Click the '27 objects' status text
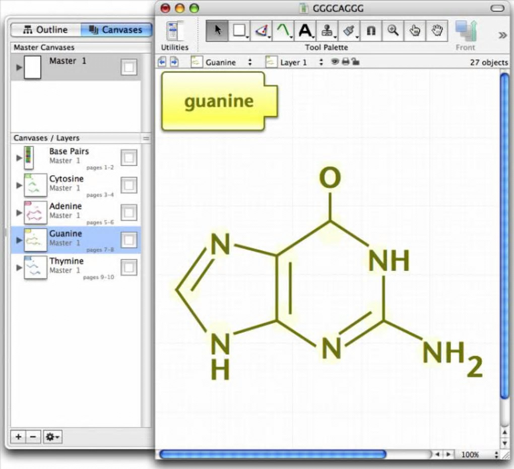The image size is (514, 469). 489,62
